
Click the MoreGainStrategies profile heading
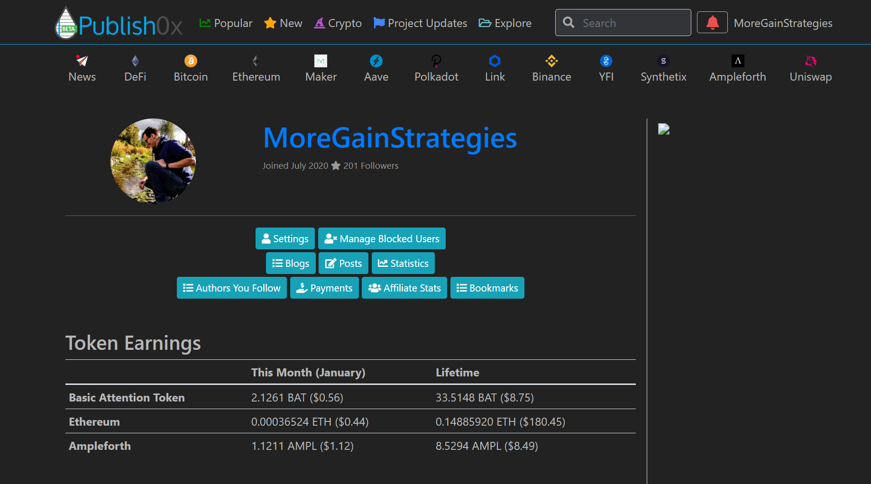tap(390, 138)
